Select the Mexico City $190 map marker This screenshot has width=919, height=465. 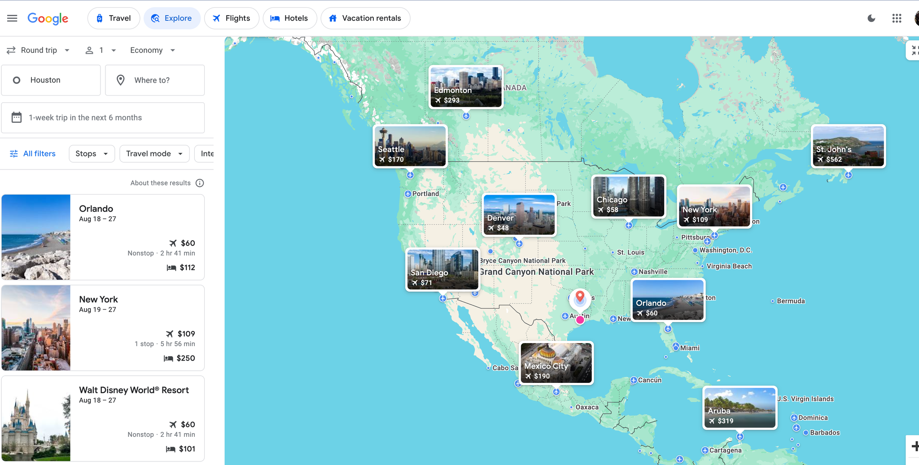coord(556,363)
